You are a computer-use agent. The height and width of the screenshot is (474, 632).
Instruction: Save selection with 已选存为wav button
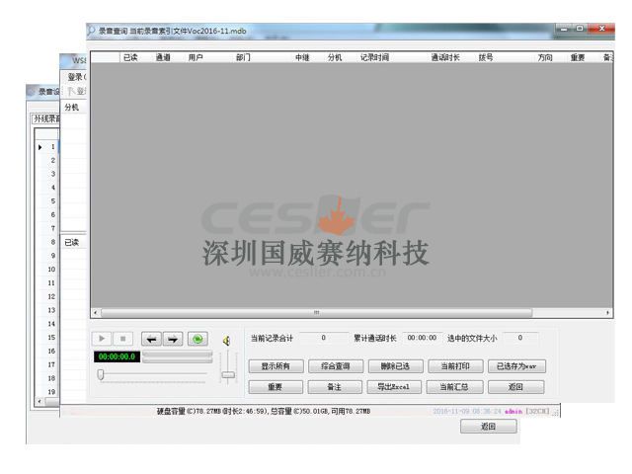click(516, 366)
